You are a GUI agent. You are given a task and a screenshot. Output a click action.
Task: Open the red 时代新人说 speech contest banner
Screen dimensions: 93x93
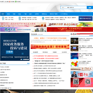click(x=70, y=29)
